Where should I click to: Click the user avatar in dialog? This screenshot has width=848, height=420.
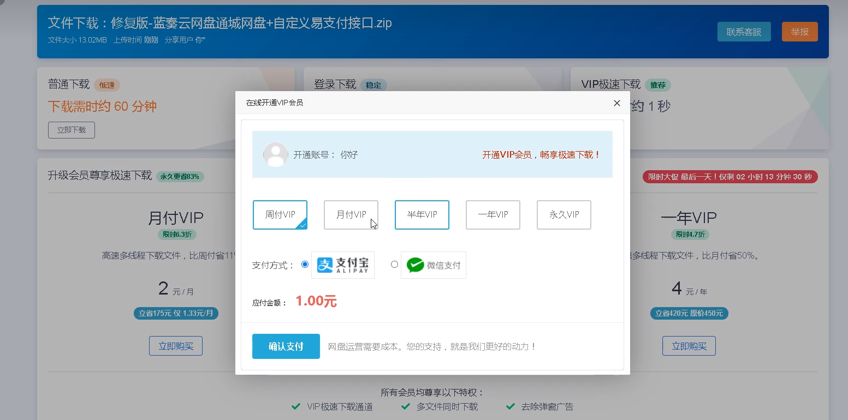point(276,155)
